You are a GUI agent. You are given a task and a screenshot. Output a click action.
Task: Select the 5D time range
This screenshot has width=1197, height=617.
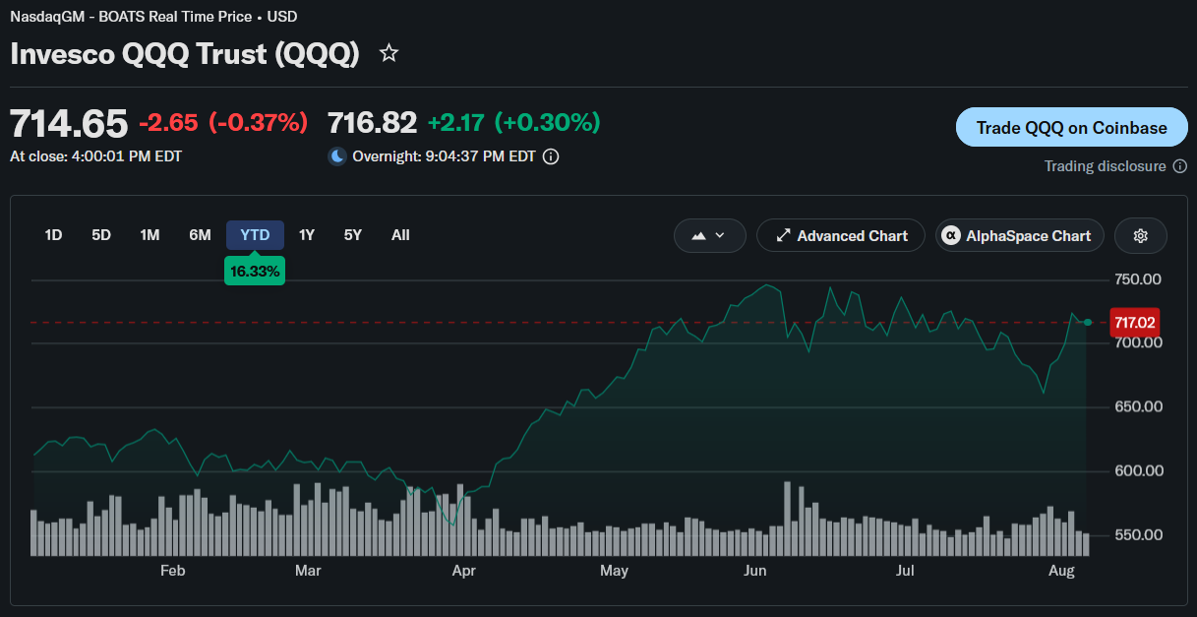tap(101, 235)
